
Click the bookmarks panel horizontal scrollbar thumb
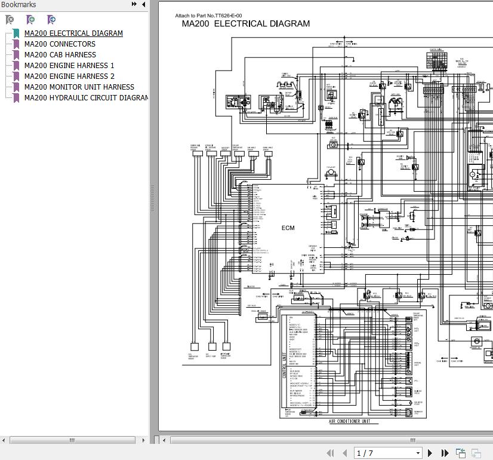tap(72, 440)
